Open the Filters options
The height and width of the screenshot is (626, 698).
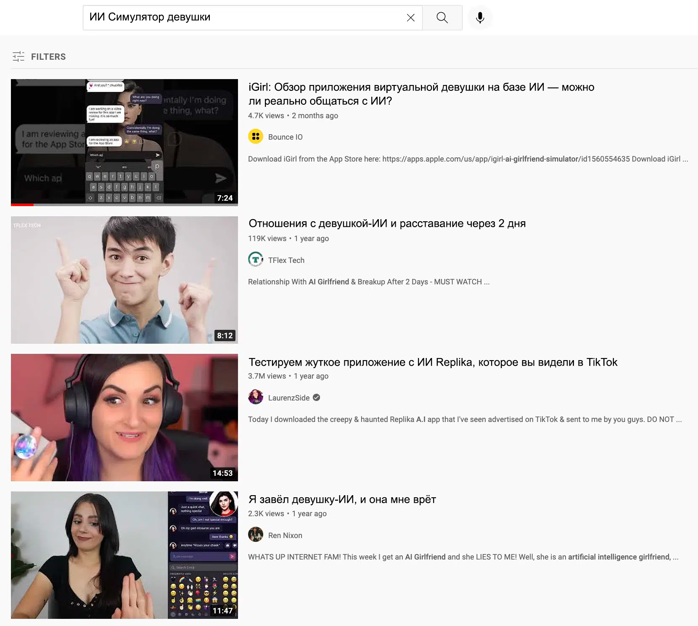click(48, 57)
